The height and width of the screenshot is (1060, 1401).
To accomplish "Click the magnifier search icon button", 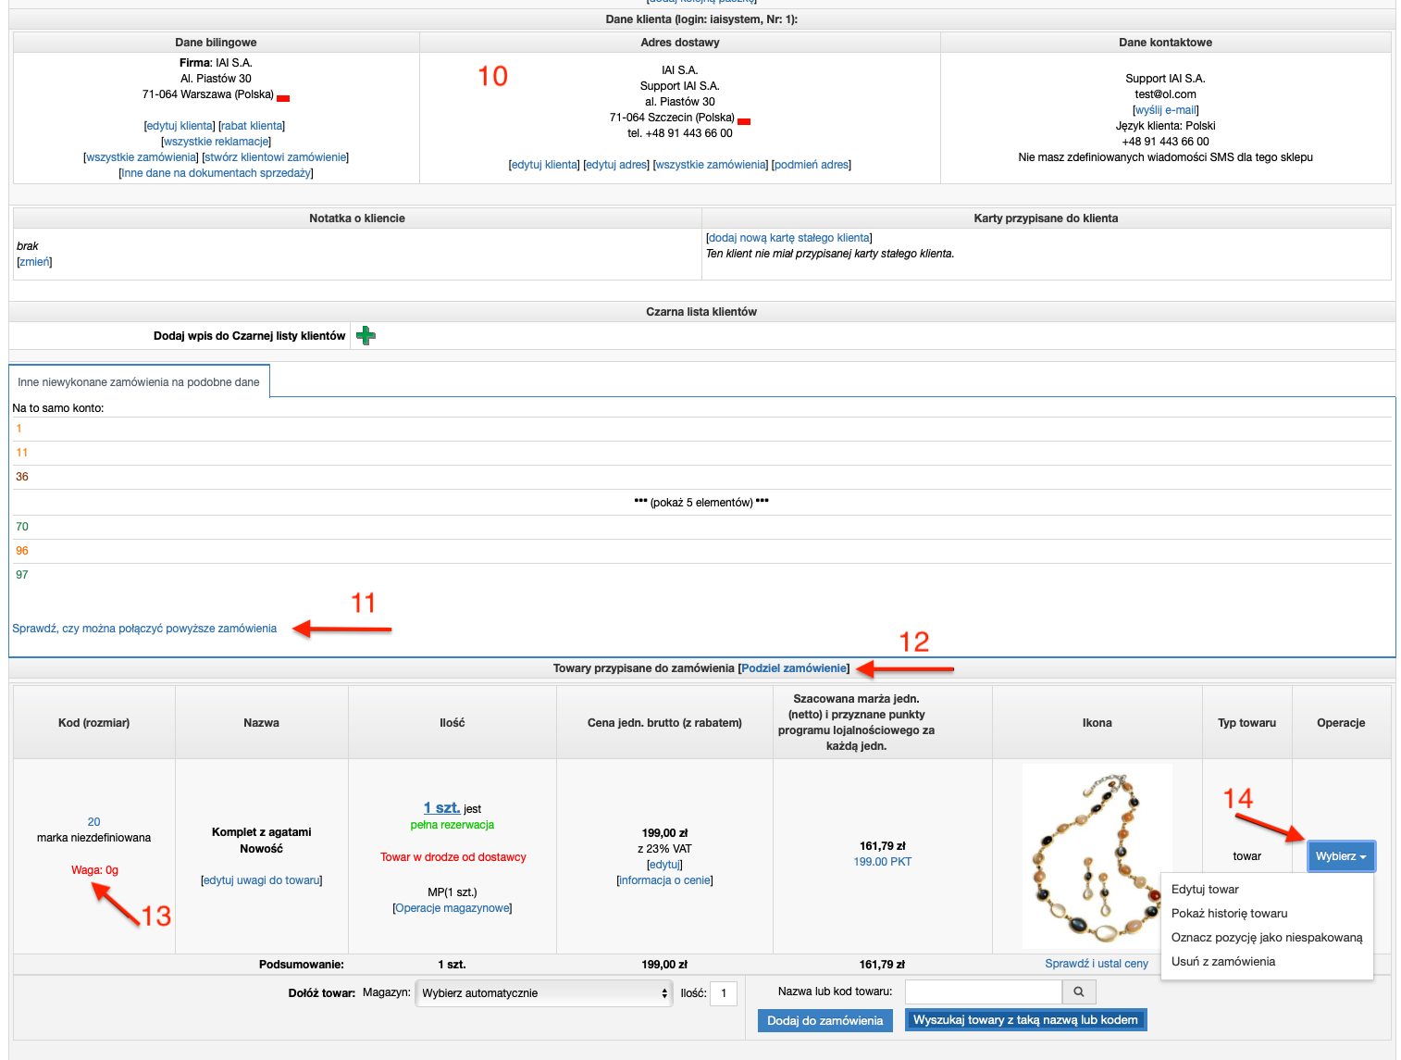I will [1079, 991].
